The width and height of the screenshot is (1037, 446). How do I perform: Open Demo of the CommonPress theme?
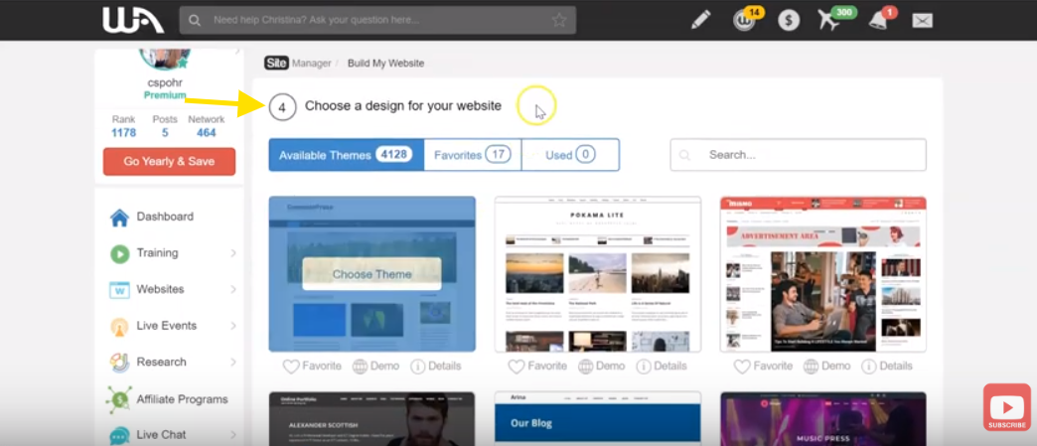point(375,366)
